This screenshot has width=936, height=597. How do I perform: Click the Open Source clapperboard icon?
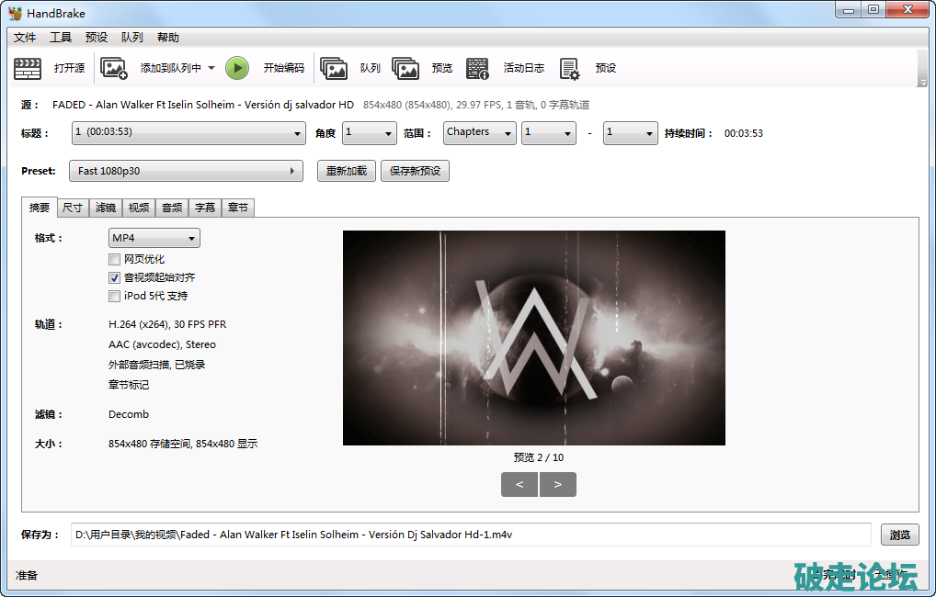[x=28, y=68]
